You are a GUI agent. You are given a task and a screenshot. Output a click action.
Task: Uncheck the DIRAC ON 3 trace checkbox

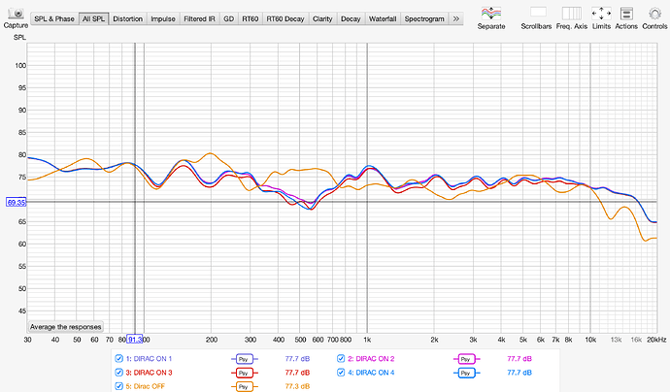pos(118,373)
